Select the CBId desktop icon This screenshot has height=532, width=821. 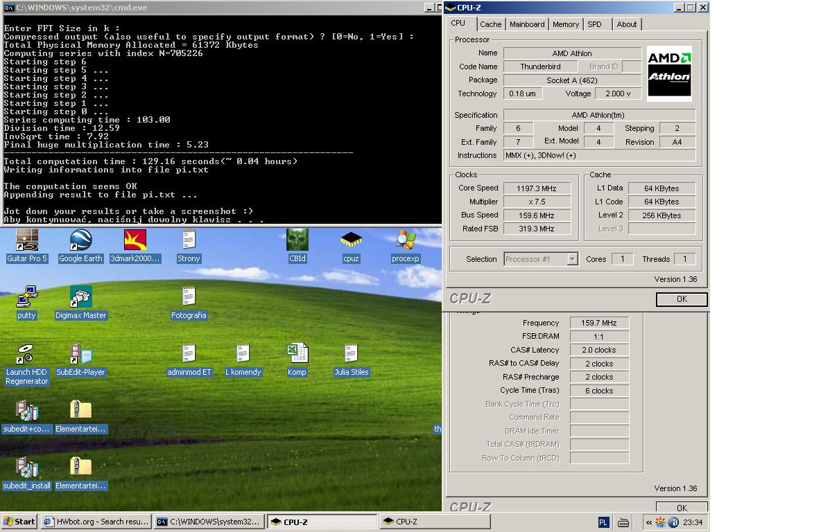click(x=297, y=246)
